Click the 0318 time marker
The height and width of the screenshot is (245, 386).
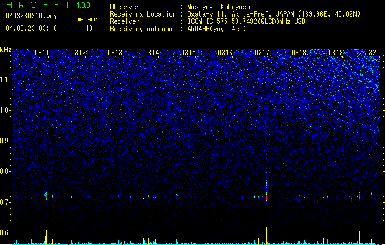click(299, 53)
